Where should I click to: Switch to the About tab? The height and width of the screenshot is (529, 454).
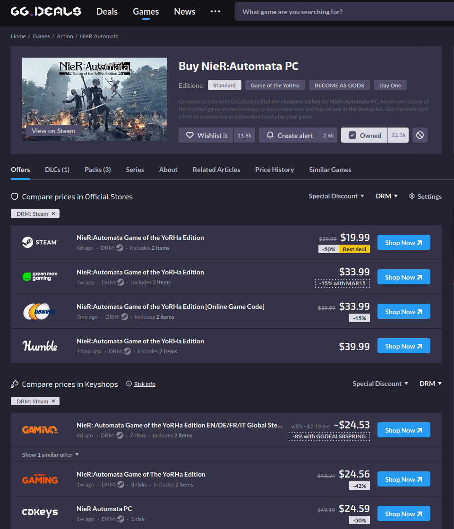coord(168,170)
